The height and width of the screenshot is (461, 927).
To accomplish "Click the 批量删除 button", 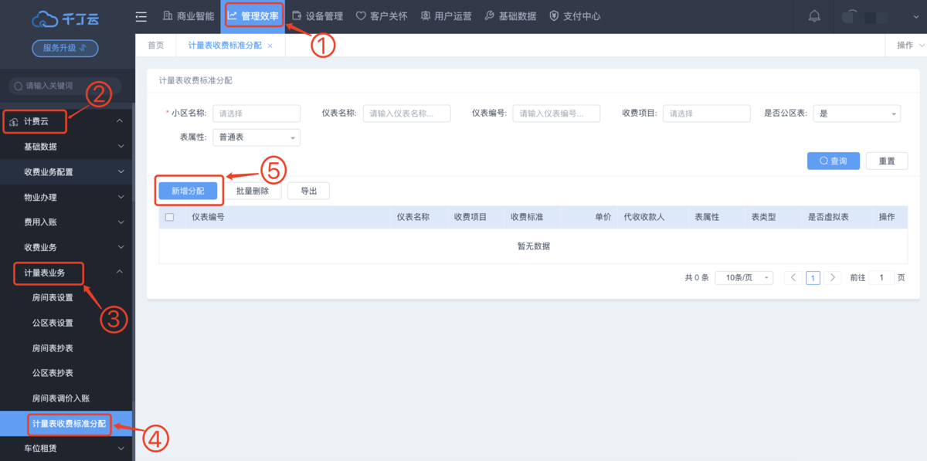I will click(253, 191).
